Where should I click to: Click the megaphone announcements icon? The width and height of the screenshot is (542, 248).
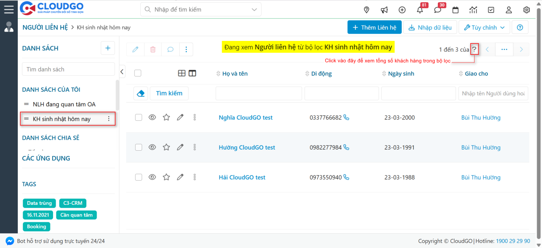click(x=384, y=10)
